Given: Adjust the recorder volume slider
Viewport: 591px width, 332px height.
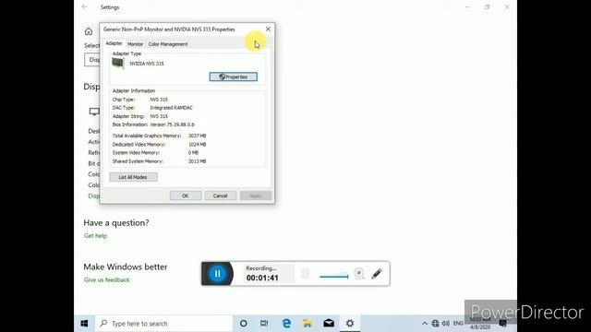Looking at the screenshot, I should coord(334,277).
